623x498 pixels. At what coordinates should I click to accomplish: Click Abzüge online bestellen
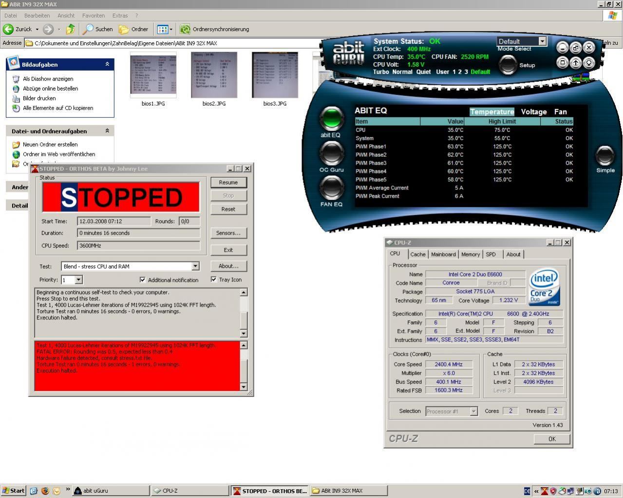pos(51,89)
